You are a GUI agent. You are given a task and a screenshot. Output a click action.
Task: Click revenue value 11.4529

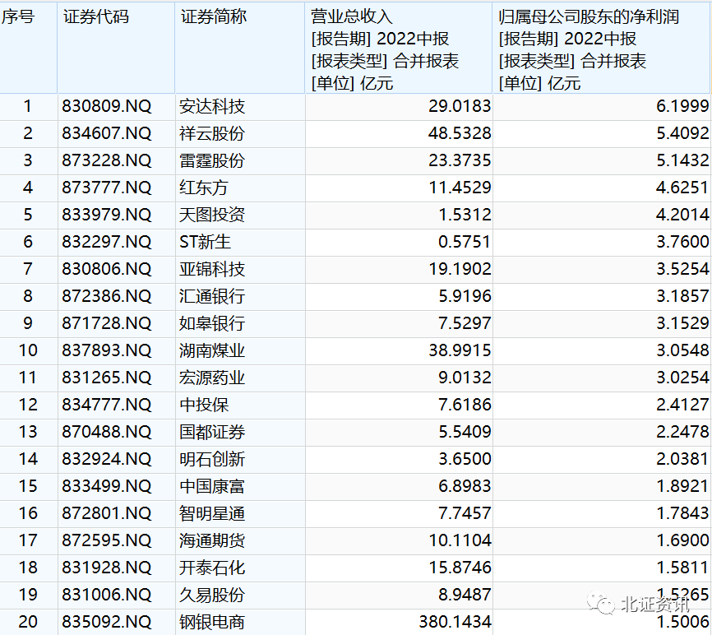click(460, 188)
